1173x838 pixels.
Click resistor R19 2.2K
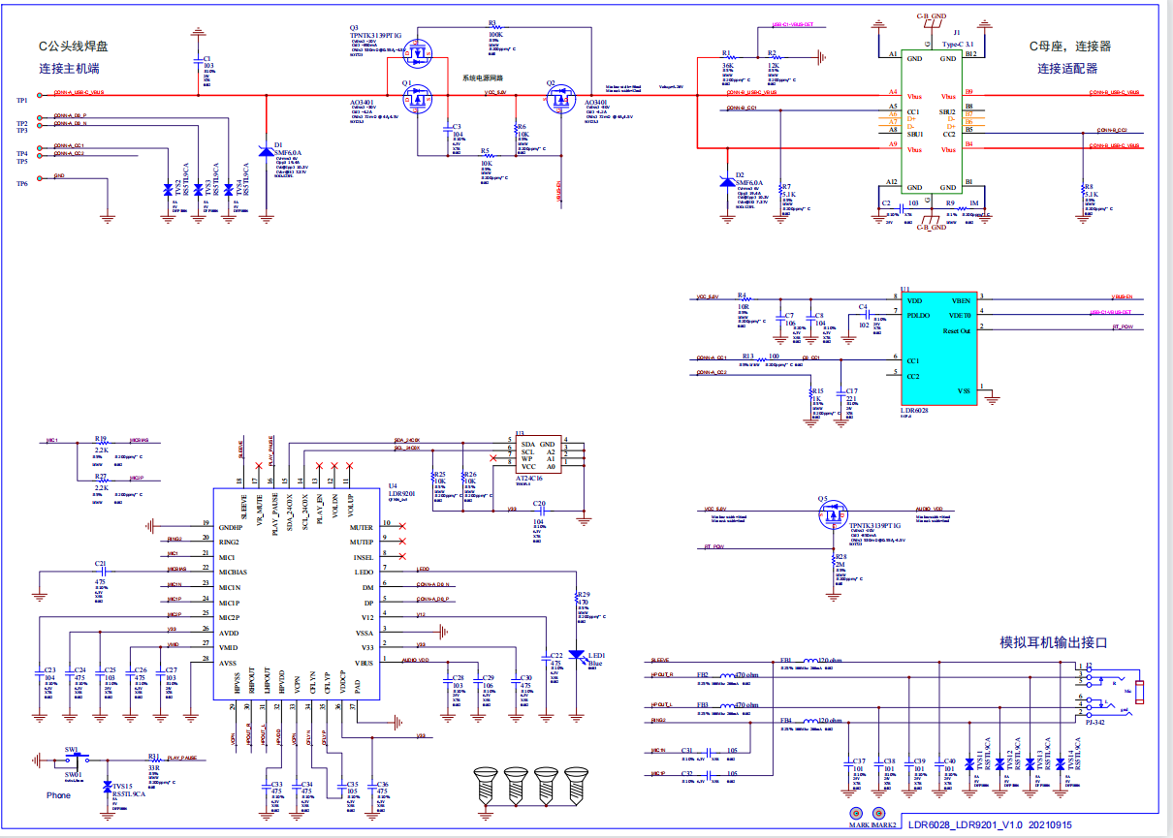pos(101,444)
